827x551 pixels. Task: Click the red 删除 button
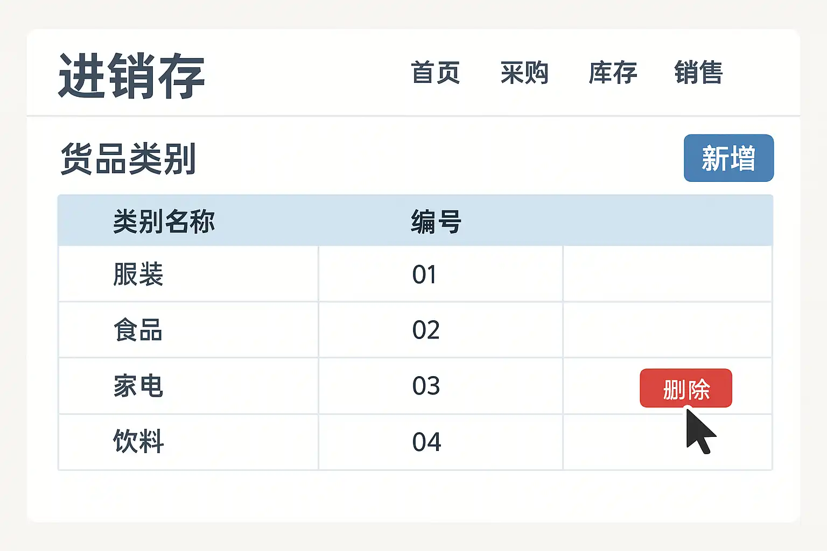coord(685,388)
